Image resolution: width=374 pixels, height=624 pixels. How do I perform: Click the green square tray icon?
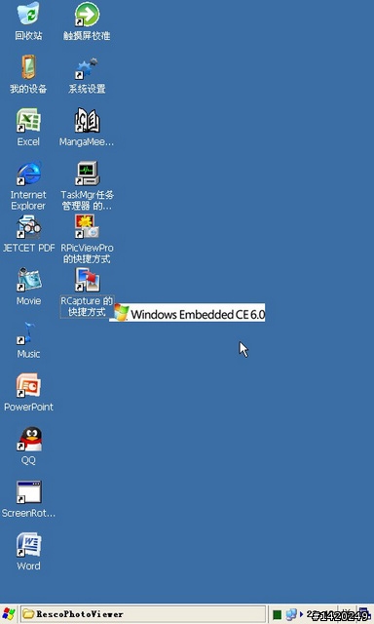[277, 615]
